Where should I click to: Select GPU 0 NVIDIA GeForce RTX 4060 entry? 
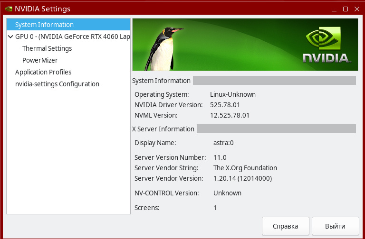(72, 37)
